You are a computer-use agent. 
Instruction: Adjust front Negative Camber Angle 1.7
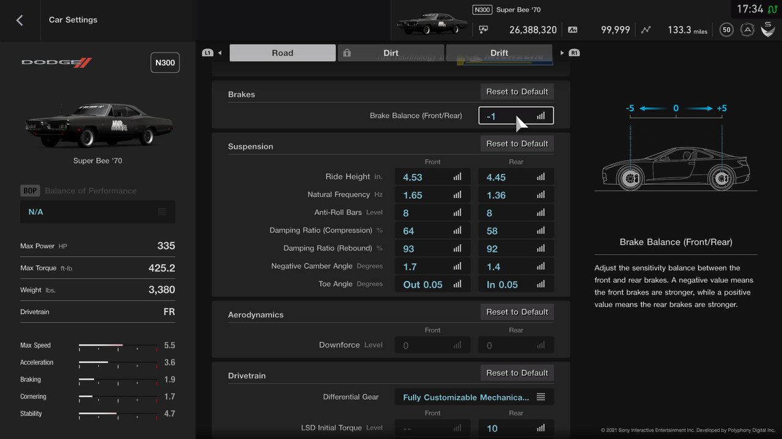tap(433, 266)
